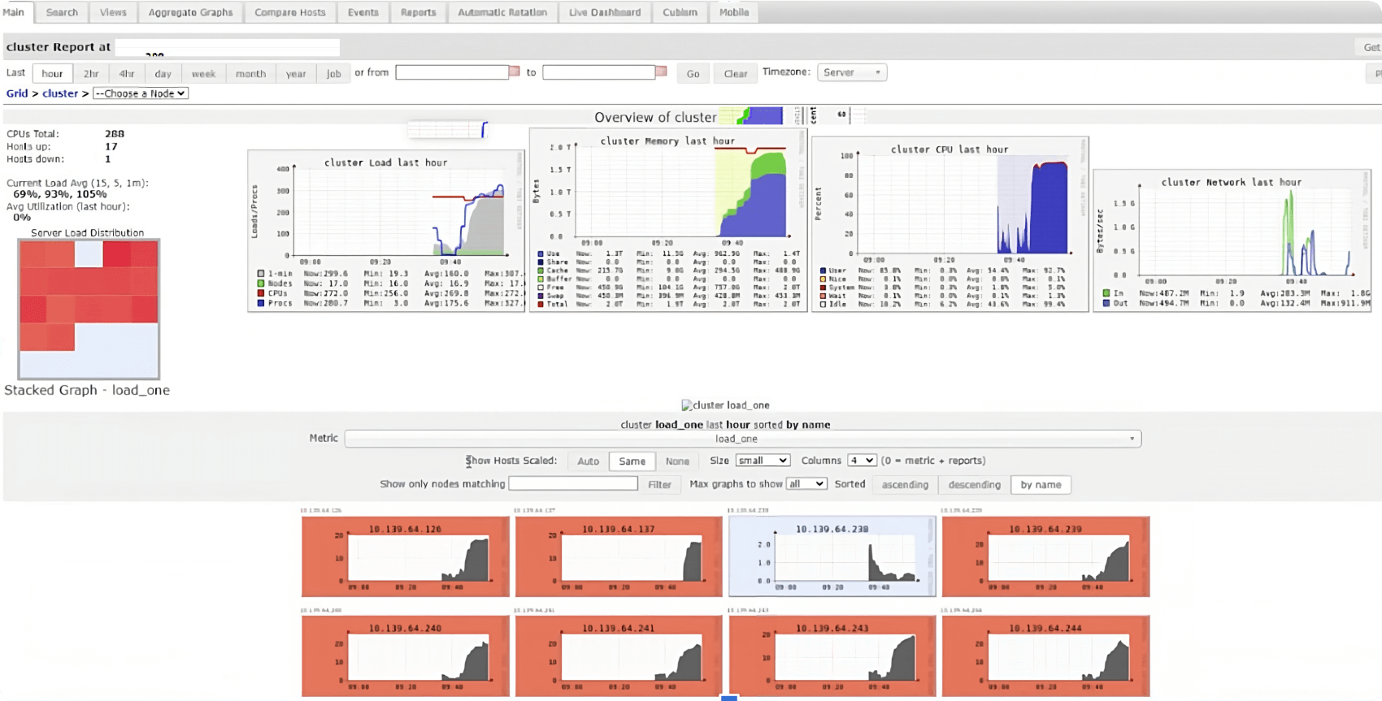Open the host graph for 10.139.64.126
Screen dimensions: 1382x701
click(x=405, y=557)
